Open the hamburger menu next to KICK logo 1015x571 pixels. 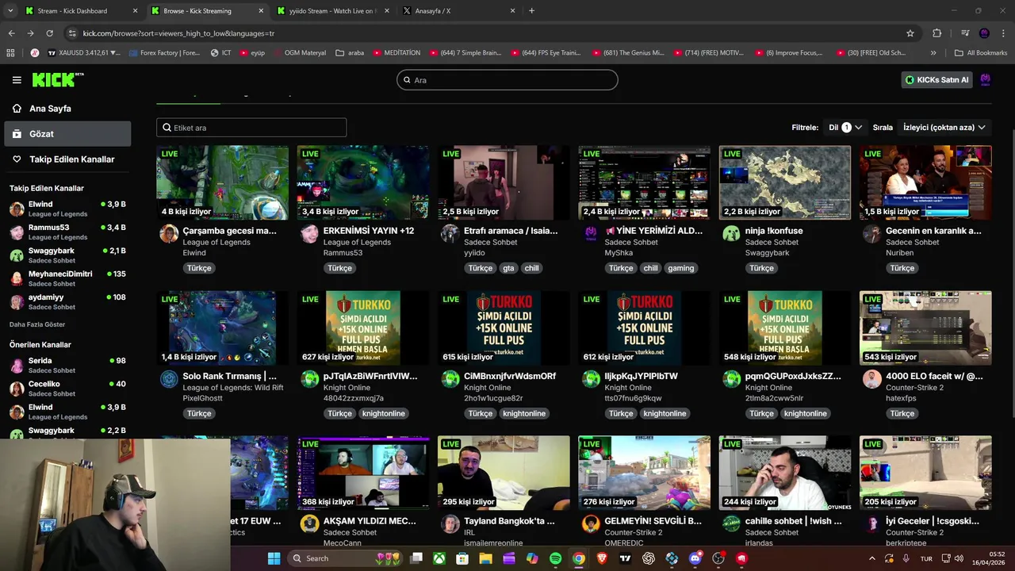click(x=17, y=79)
